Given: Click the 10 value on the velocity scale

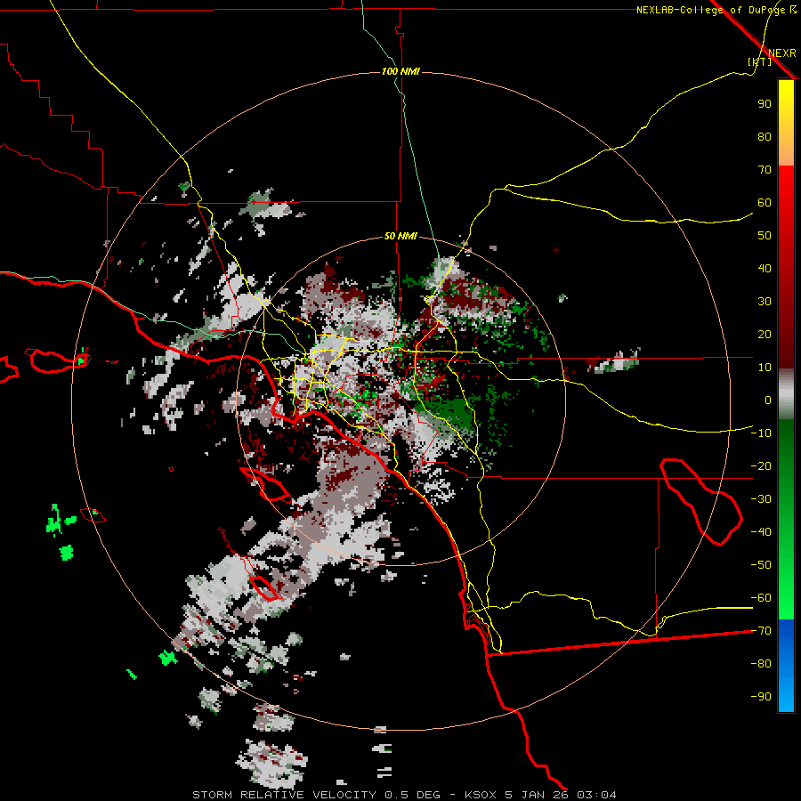Looking at the screenshot, I should pos(765,368).
